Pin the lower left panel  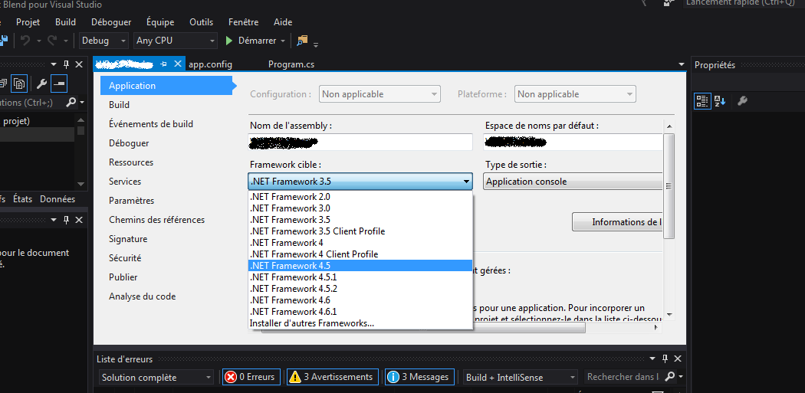tap(66, 220)
